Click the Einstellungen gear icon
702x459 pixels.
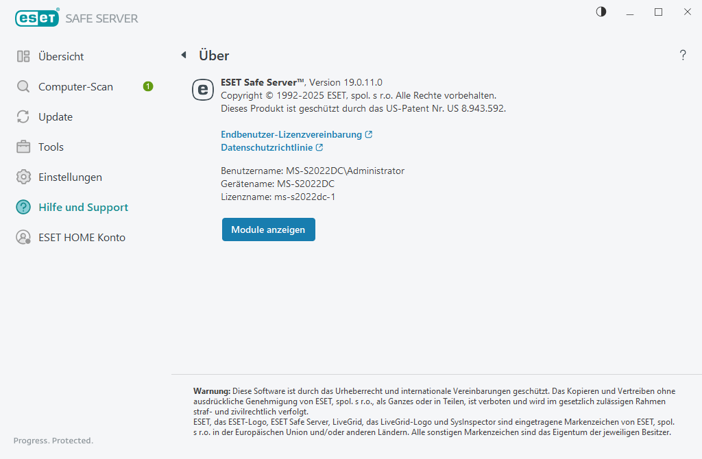(23, 177)
